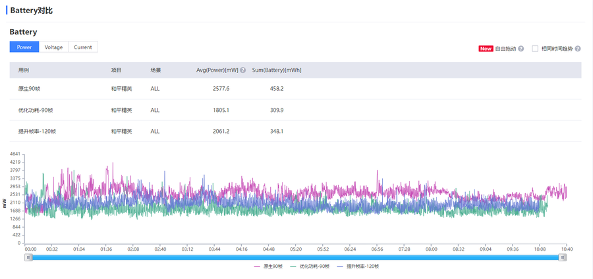Screen dimensions: 593x279
Task: Click help icon beside 相同时间趋势
Action: (x=578, y=49)
